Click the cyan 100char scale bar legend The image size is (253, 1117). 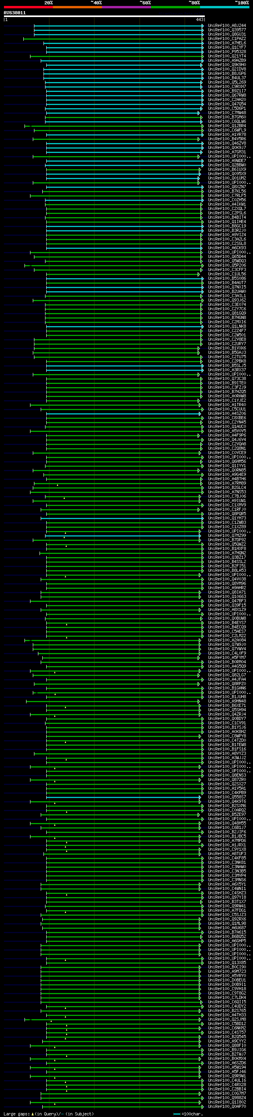pyautogui.click(x=187, y=1114)
